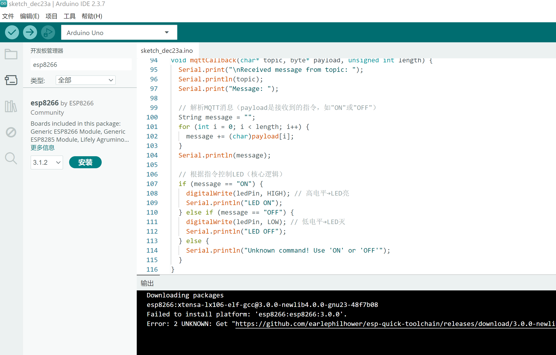Click the esp8266 search input field
Image resolution: width=556 pixels, height=355 pixels.
(81, 65)
